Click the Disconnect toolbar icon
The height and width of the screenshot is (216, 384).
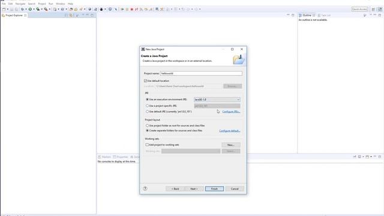click(x=136, y=9)
